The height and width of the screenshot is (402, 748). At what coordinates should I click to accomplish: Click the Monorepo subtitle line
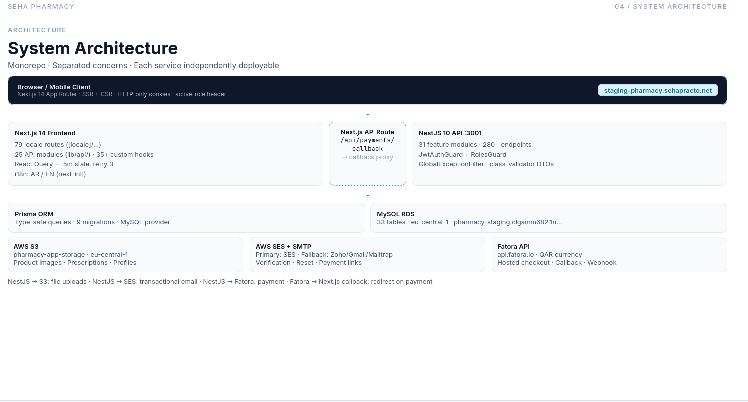[x=143, y=66]
